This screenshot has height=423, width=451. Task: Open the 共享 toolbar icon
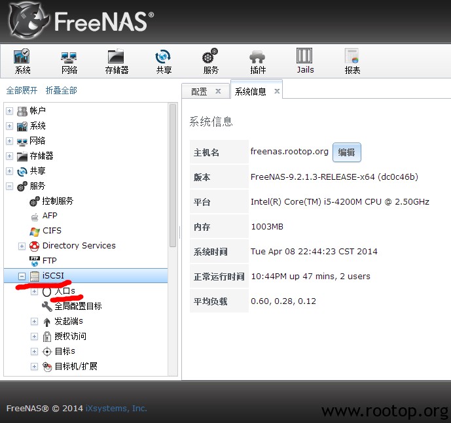pos(163,56)
